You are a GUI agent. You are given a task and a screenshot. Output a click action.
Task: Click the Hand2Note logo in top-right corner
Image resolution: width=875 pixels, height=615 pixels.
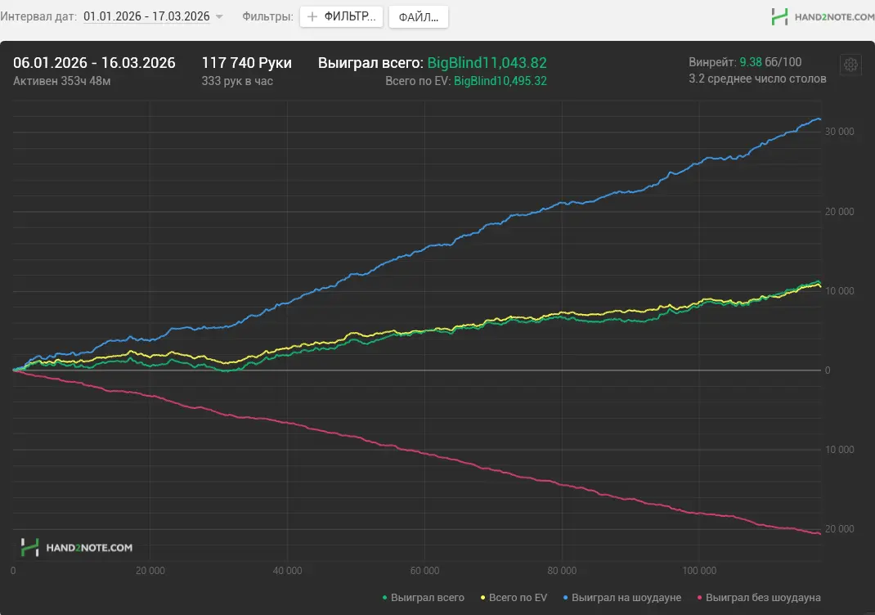tap(820, 16)
